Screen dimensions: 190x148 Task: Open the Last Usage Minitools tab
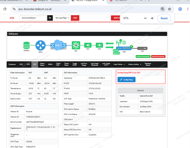[x=95, y=65]
